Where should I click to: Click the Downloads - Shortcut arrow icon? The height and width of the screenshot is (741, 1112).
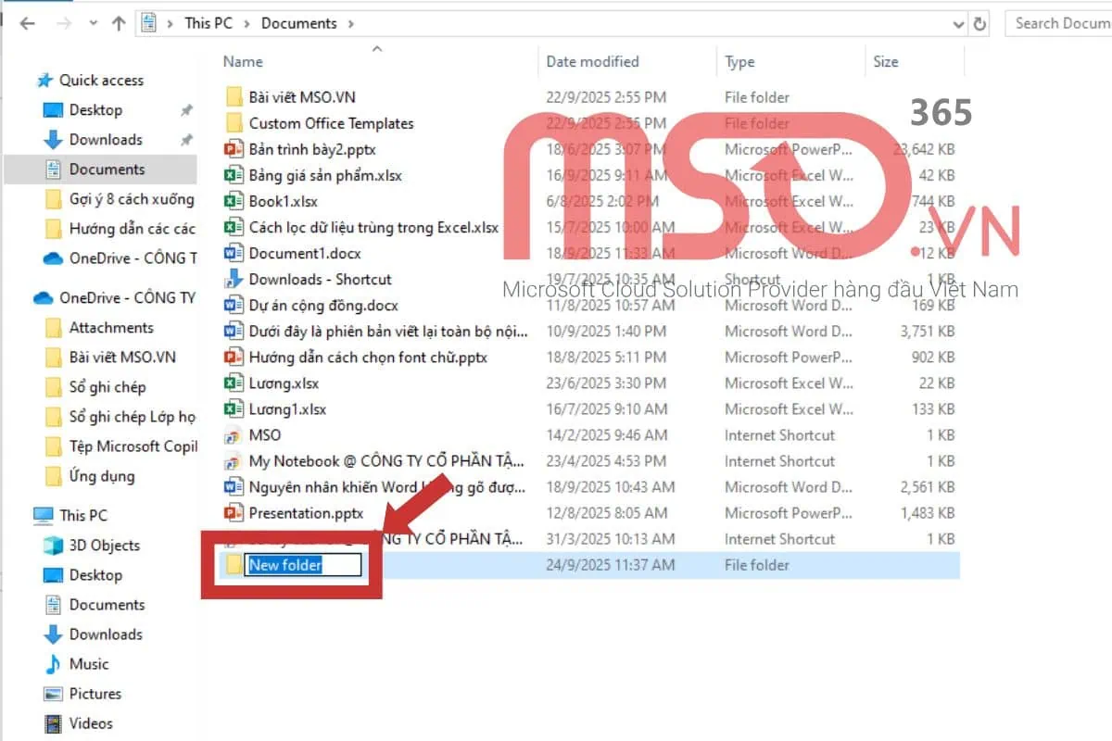[x=234, y=279]
